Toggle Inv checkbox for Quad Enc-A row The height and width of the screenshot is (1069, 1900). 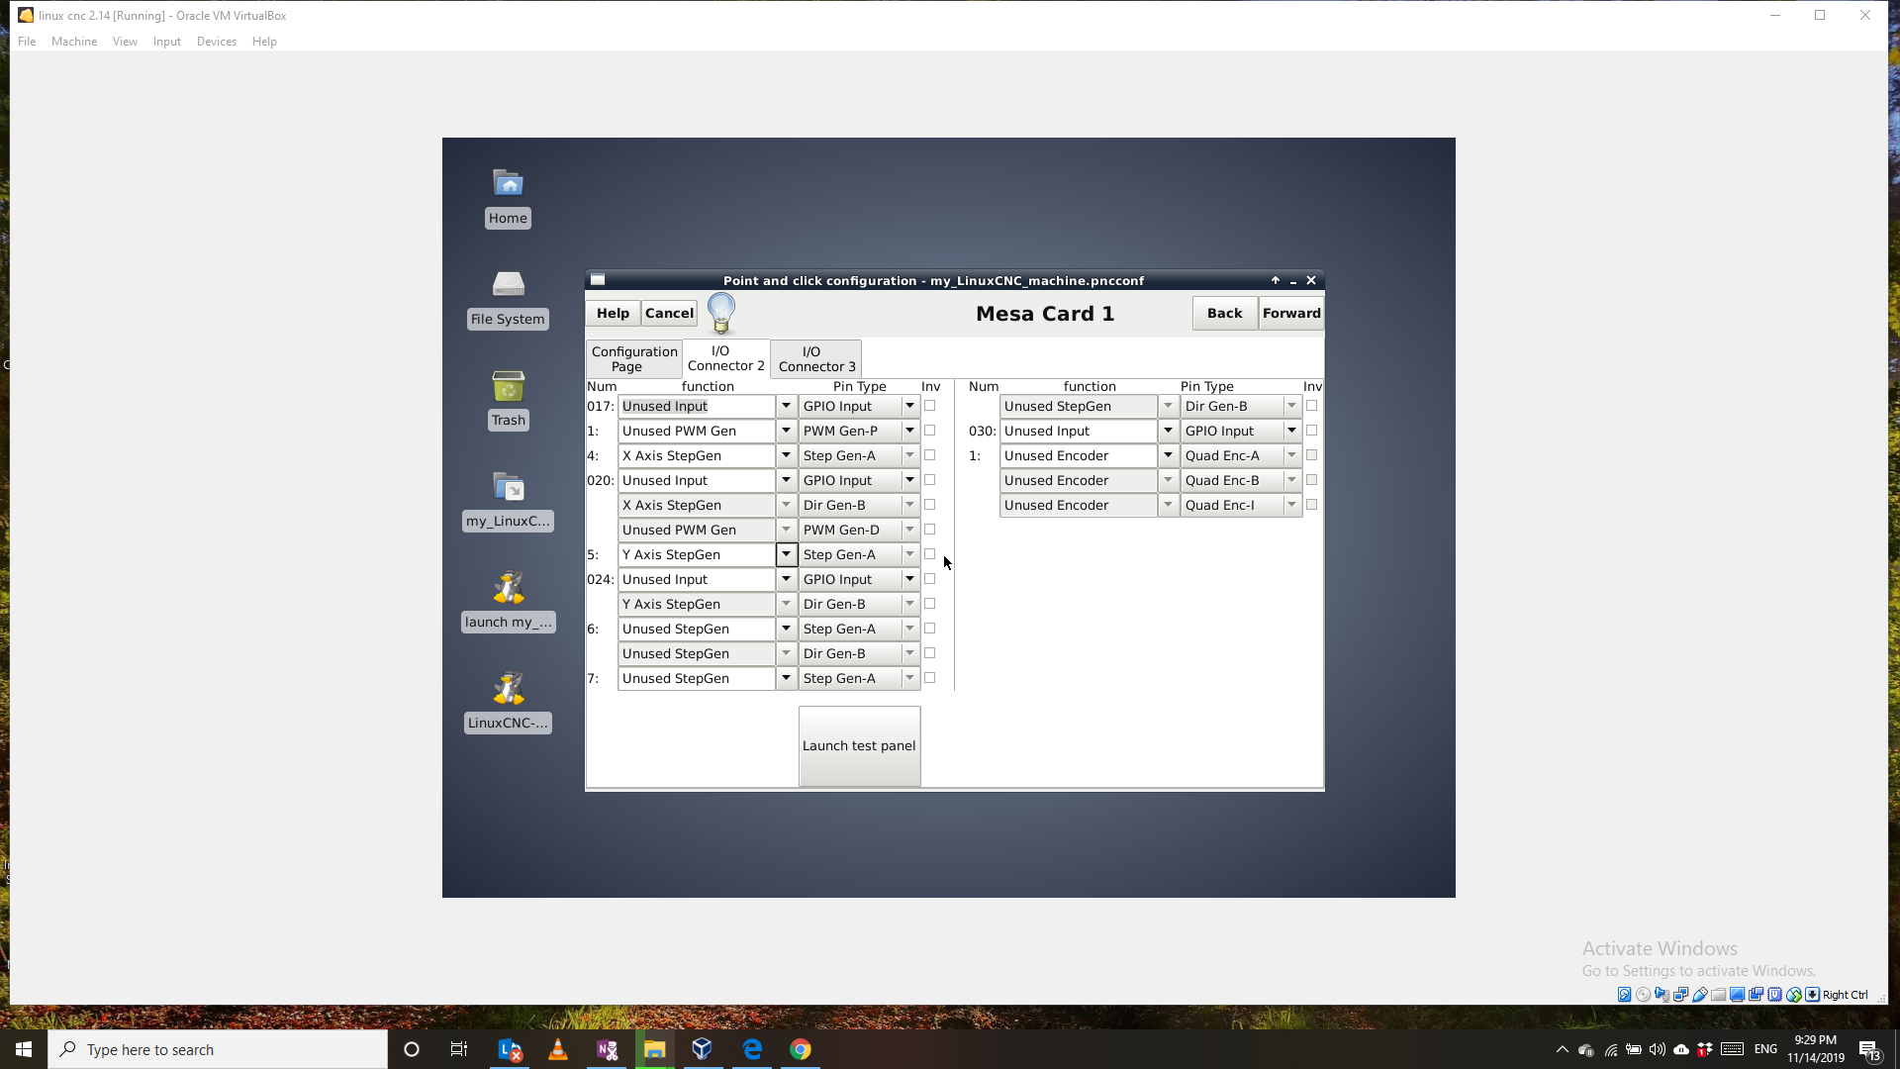click(1311, 455)
